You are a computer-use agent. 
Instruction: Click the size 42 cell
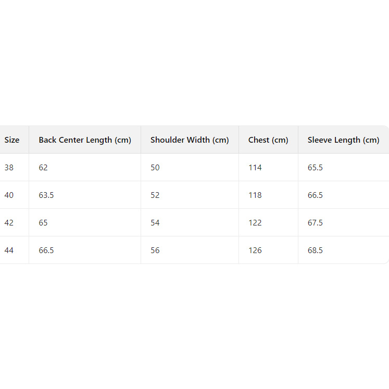click(x=9, y=222)
